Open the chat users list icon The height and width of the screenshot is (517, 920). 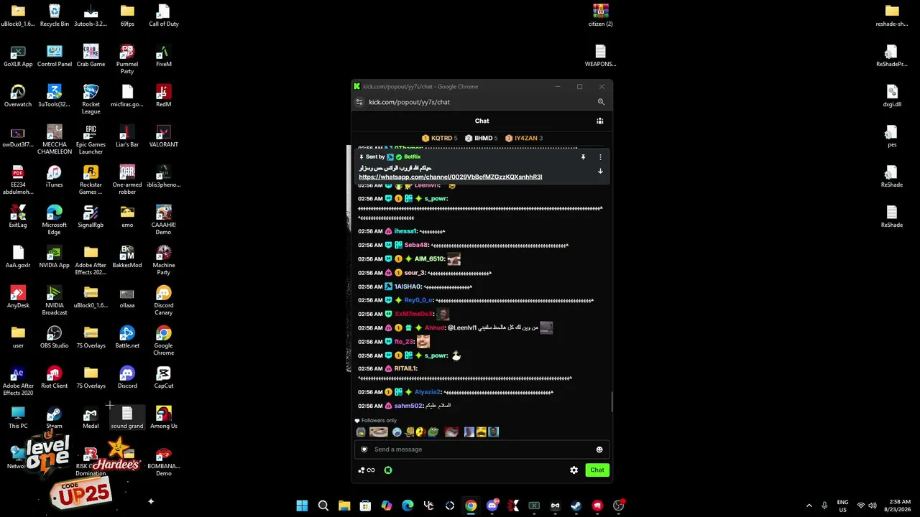coord(599,121)
